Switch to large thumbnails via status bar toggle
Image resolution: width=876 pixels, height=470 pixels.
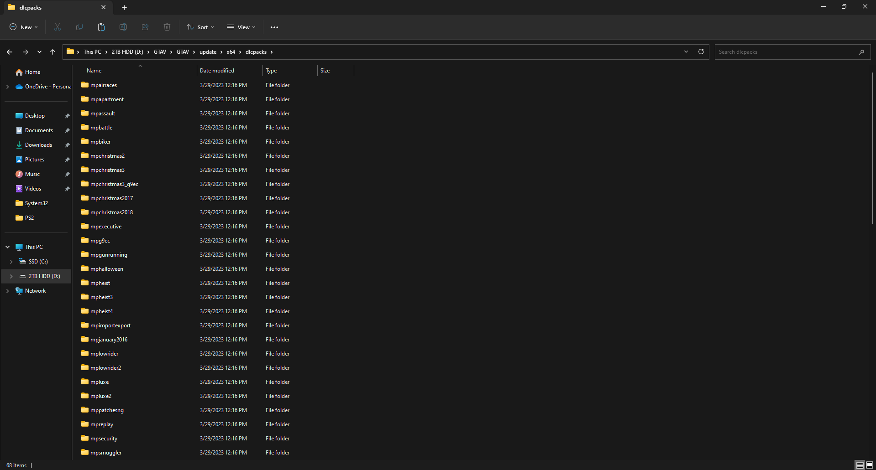coord(870,465)
